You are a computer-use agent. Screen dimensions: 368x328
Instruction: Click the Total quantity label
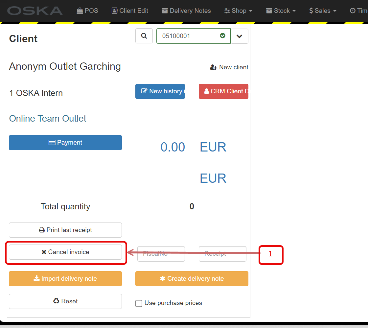click(x=65, y=207)
